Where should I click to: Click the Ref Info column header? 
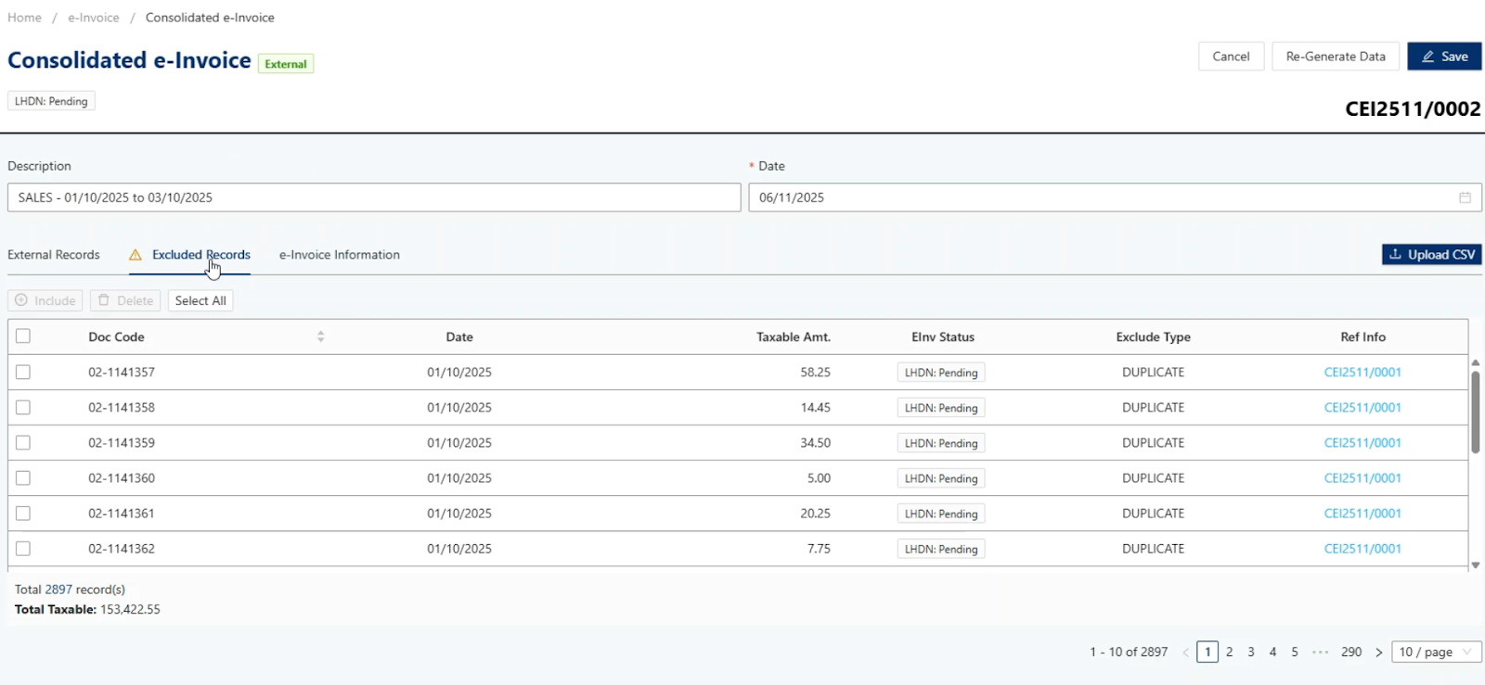(1362, 336)
